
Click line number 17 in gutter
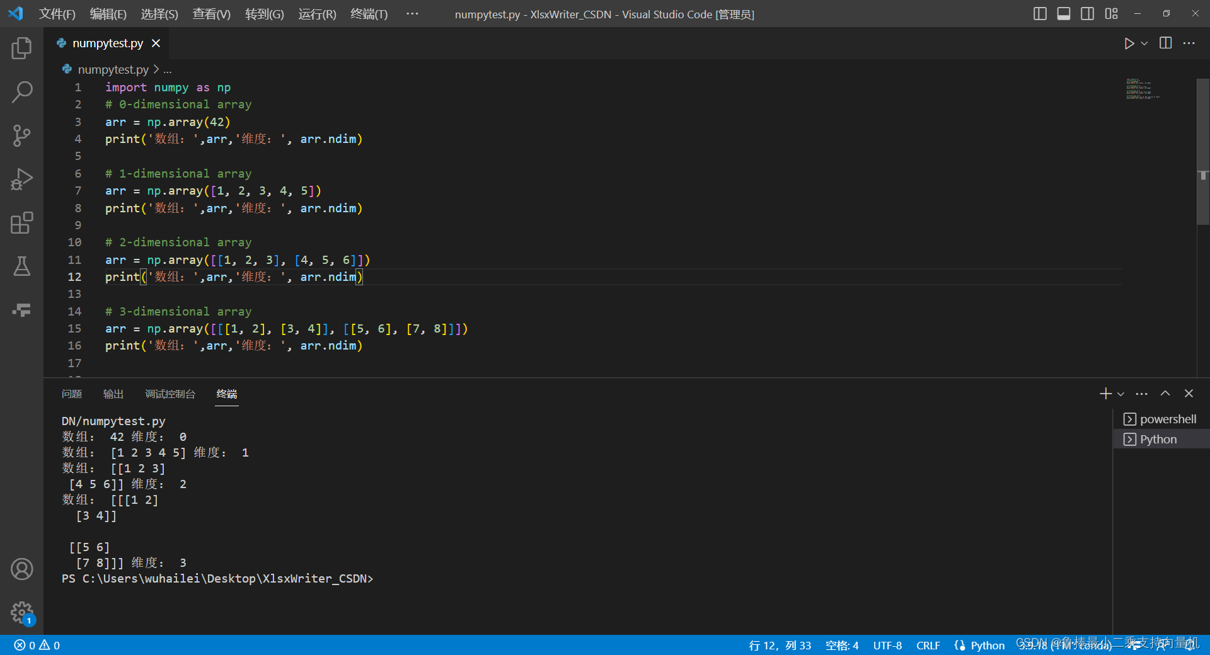tap(74, 363)
